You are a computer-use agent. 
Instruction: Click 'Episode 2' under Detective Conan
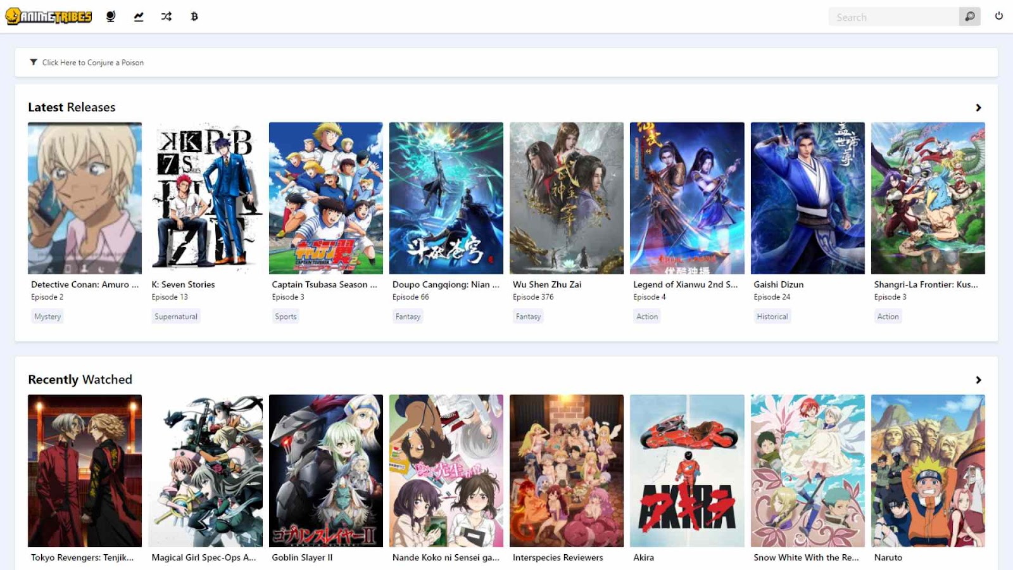coord(47,297)
